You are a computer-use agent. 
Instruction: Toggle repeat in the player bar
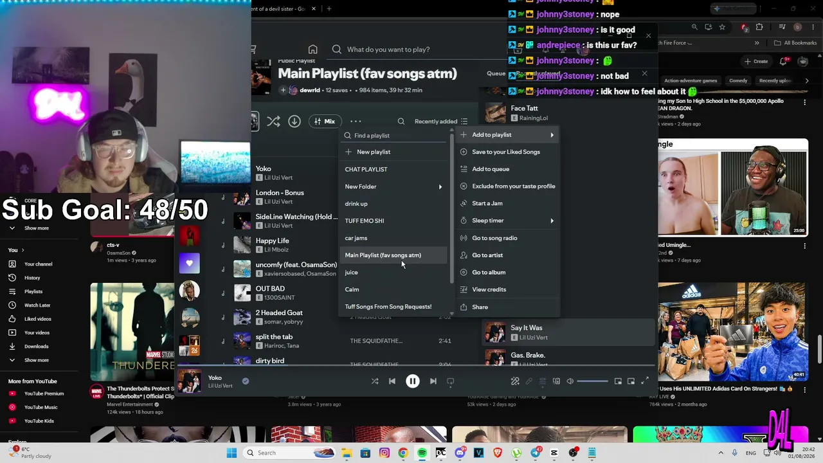coord(451,381)
